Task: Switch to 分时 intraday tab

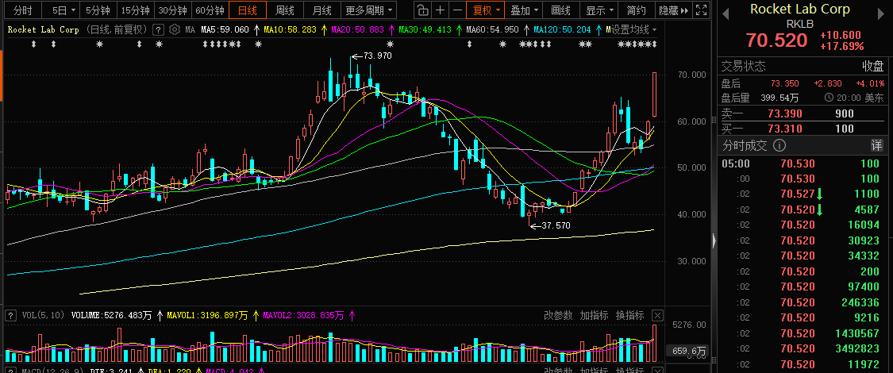Action: (x=22, y=10)
